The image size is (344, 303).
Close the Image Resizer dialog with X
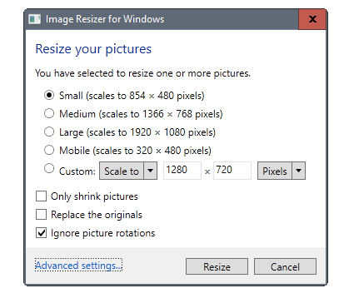[312, 19]
